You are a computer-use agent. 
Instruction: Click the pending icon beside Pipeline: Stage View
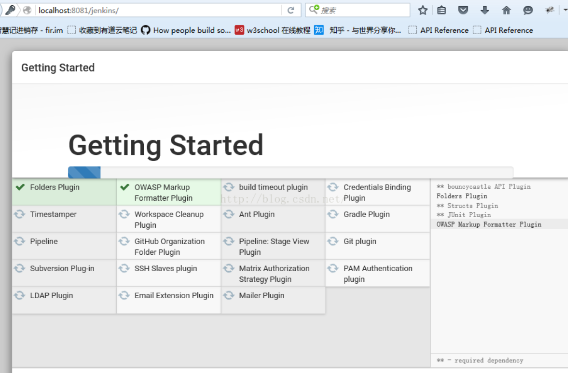pyautogui.click(x=229, y=241)
